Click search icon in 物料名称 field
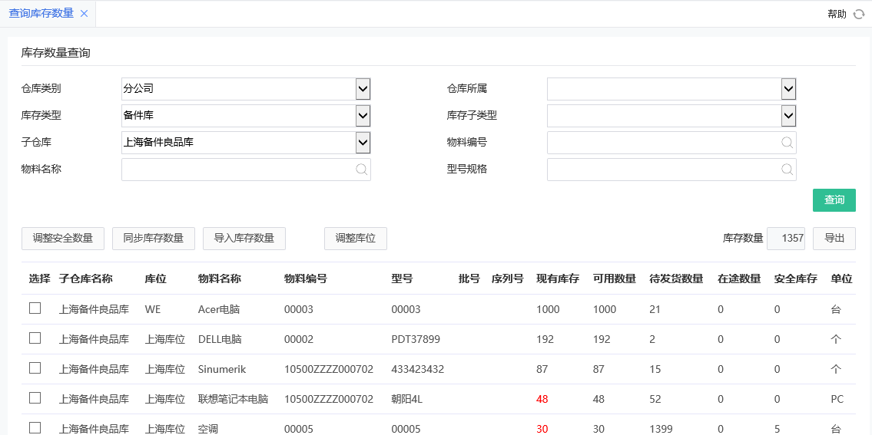The height and width of the screenshot is (435, 872). [361, 170]
